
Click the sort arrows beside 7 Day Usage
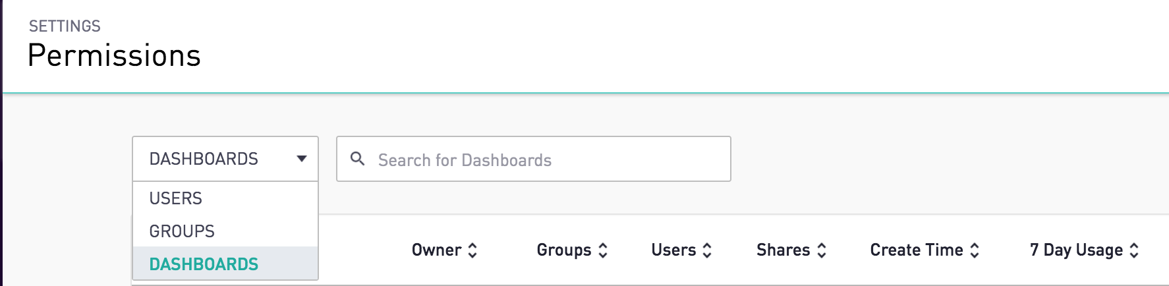point(1134,250)
